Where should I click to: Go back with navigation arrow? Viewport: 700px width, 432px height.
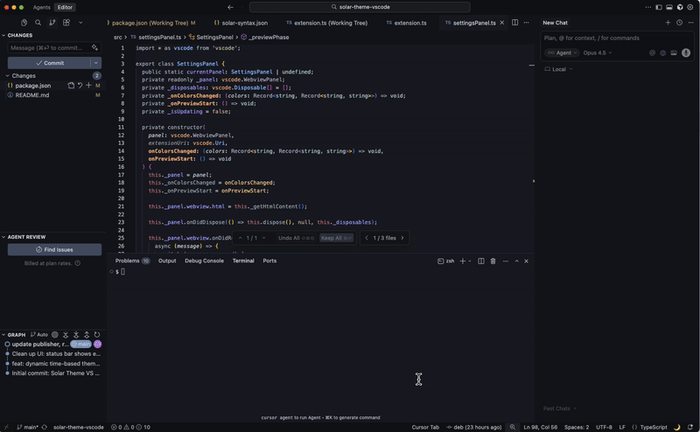[x=230, y=7]
